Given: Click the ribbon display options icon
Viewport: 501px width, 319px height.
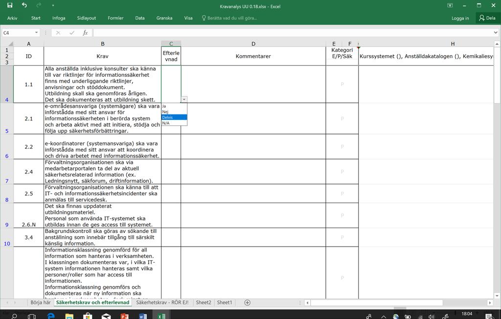Looking at the screenshot, I should click(450, 5).
